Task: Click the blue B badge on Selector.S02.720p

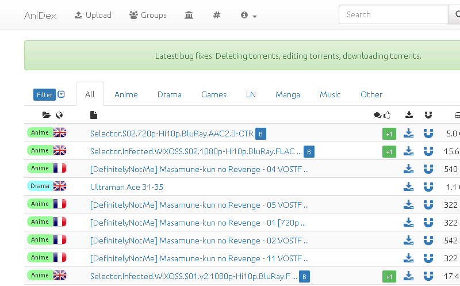Action: 260,134
